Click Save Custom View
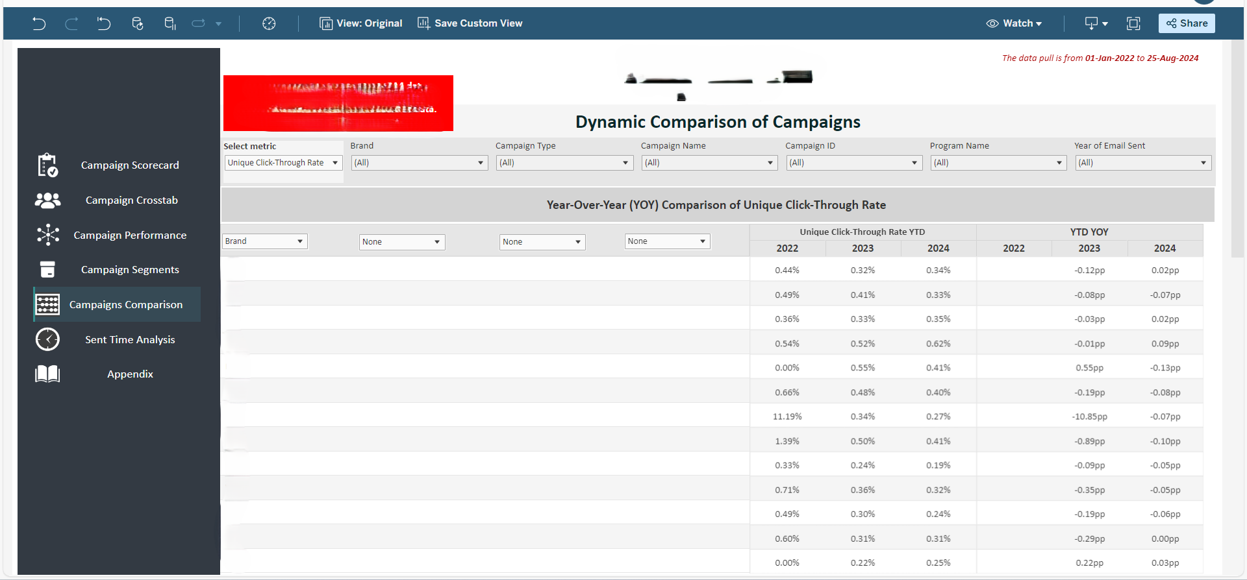 pos(470,23)
